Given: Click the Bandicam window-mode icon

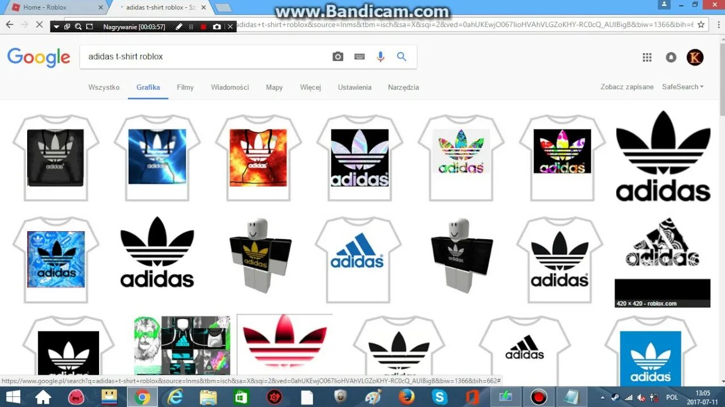Looking at the screenshot, I should (67, 27).
